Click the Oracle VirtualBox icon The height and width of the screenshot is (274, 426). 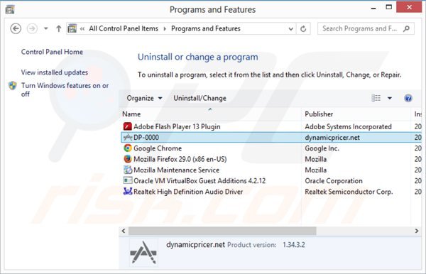[x=127, y=180]
